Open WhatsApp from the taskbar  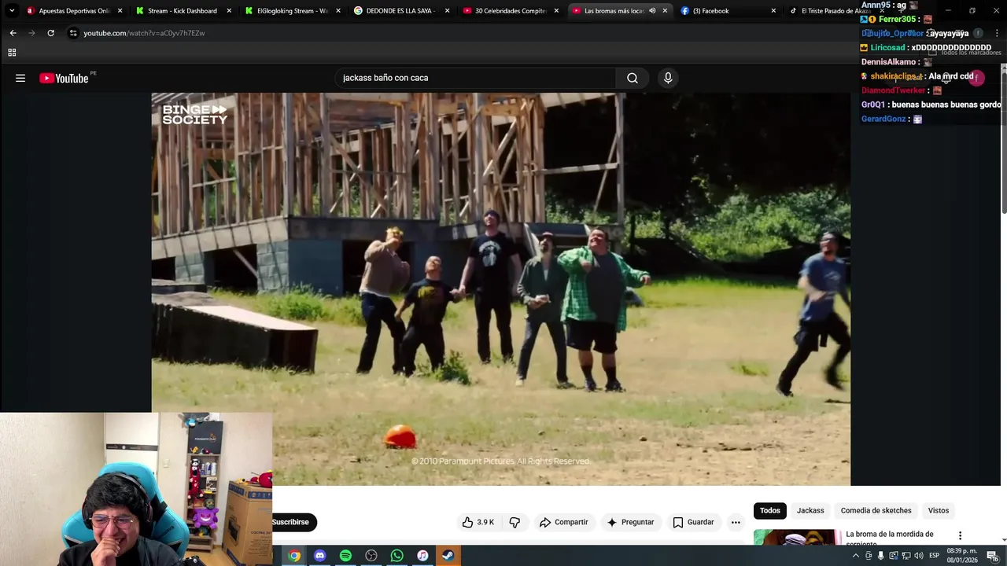point(397,556)
